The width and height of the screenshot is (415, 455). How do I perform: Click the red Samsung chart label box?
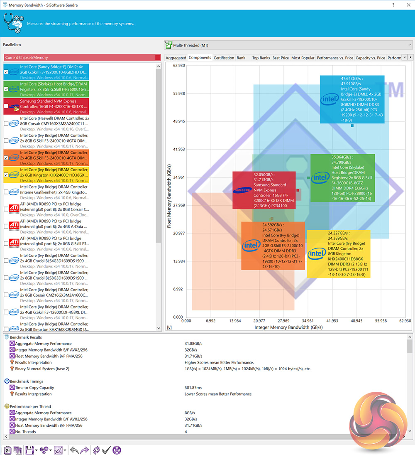(x=264, y=190)
